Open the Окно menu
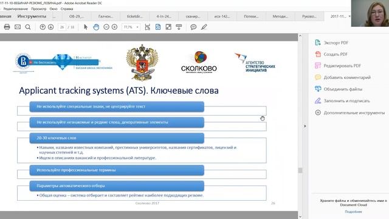389x219 pixels. click(53, 9)
